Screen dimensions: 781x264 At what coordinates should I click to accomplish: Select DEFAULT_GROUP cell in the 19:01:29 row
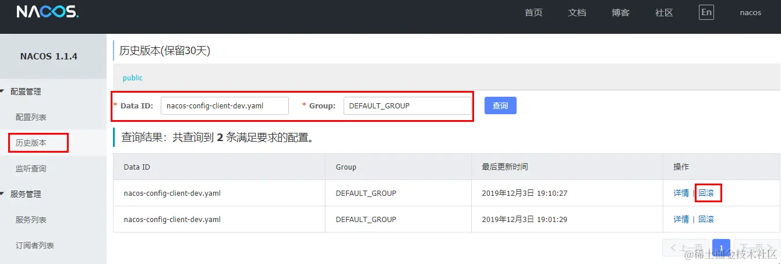[398, 219]
